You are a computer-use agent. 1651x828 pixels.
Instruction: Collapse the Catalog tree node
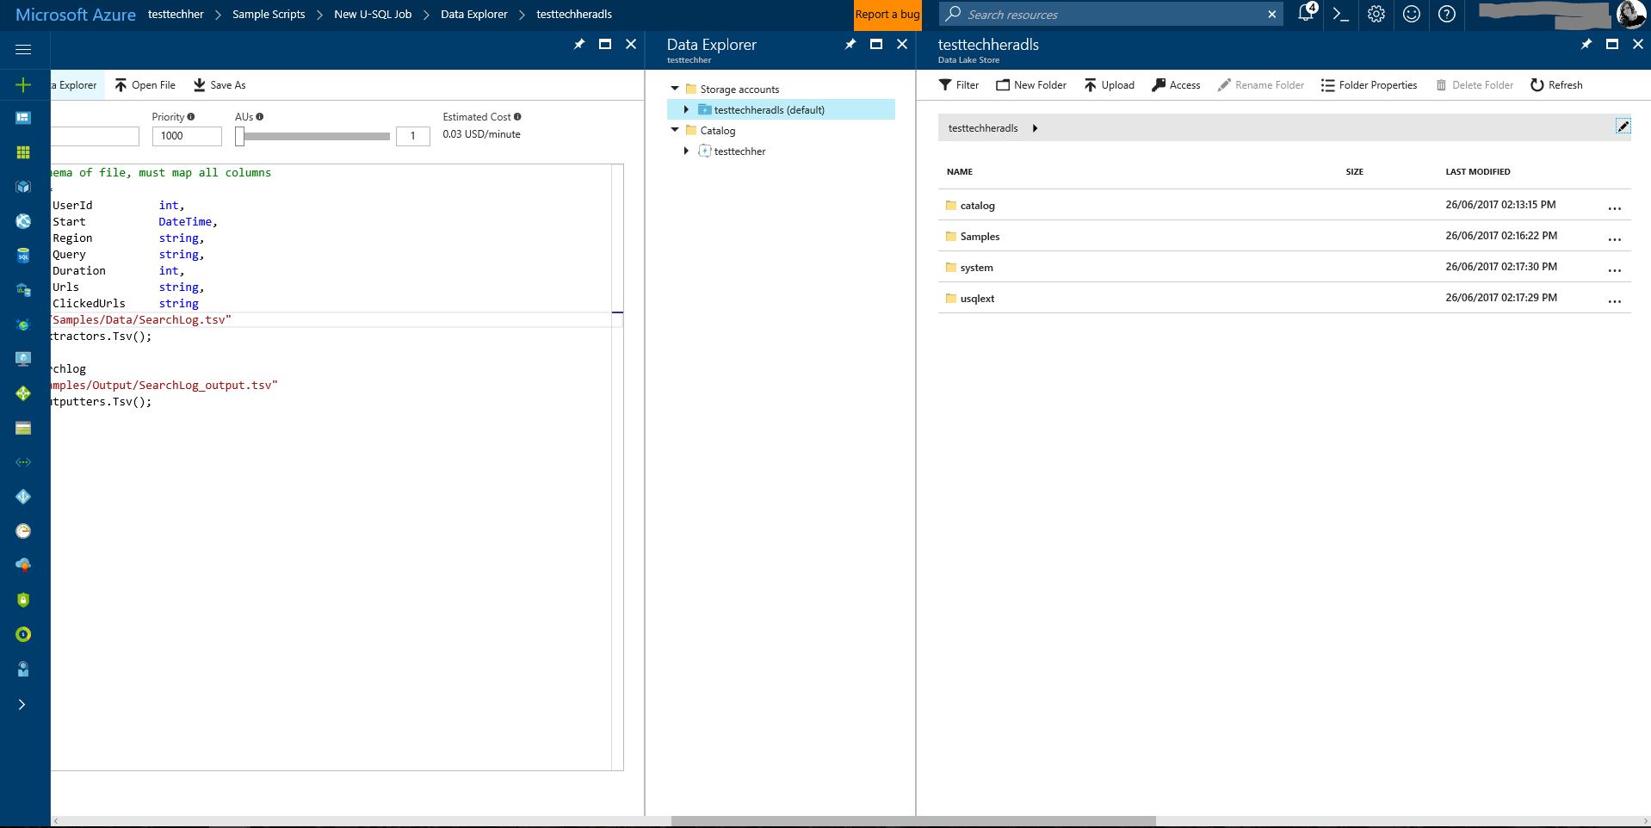675,130
